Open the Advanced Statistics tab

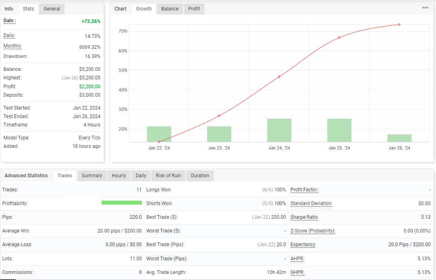click(26, 175)
